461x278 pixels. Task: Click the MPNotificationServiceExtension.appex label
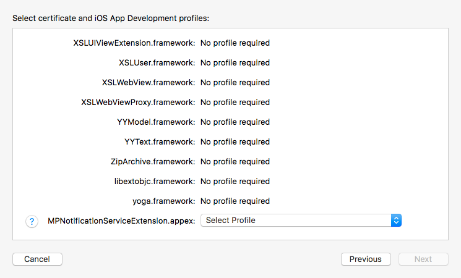[121, 221]
